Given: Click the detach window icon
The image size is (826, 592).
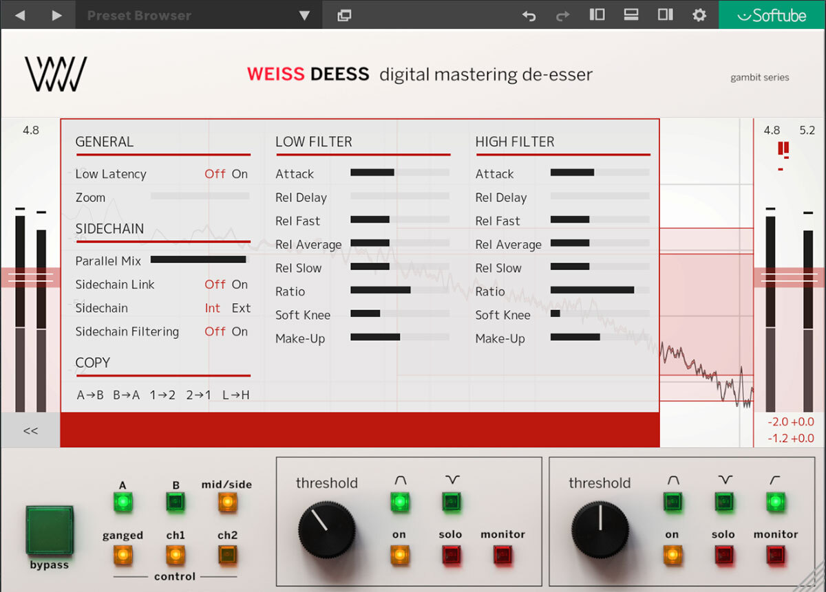Looking at the screenshot, I should tap(344, 15).
